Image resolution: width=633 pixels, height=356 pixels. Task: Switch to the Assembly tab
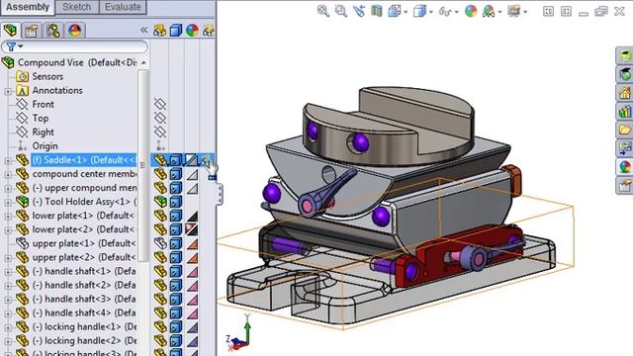(28, 7)
